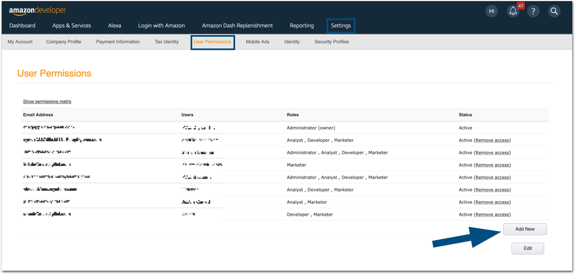Open the Payment Information tab
The width and height of the screenshot is (575, 274).
click(x=118, y=42)
